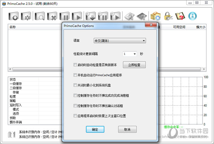
Task: Select the 存储 row
Action: click(x=35, y=92)
